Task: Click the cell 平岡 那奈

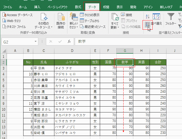Action: [44, 121]
